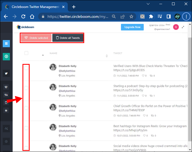
Task: Check the Chief Growth Officer tweet checkbox
Action: tap(26, 108)
